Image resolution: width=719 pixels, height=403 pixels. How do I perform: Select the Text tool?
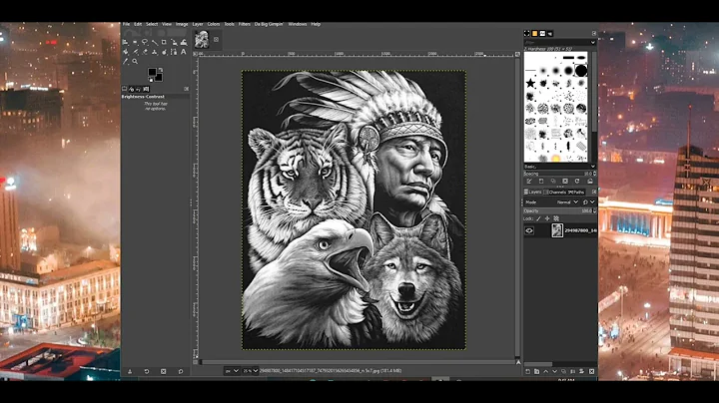pos(184,52)
